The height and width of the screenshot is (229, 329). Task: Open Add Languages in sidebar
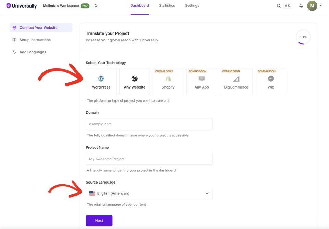[33, 52]
